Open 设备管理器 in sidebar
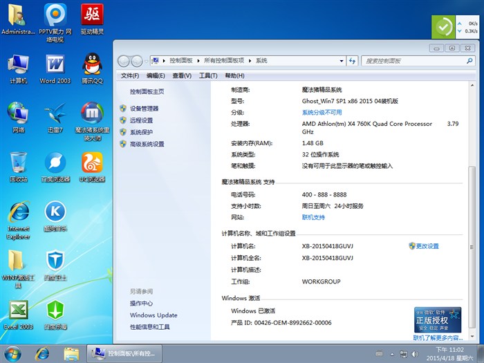Screen dimensions: 484x363 tap(144, 109)
